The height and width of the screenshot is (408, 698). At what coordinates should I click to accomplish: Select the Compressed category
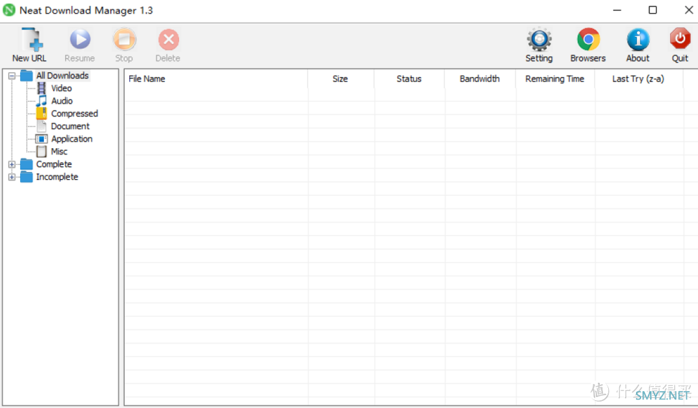(74, 114)
